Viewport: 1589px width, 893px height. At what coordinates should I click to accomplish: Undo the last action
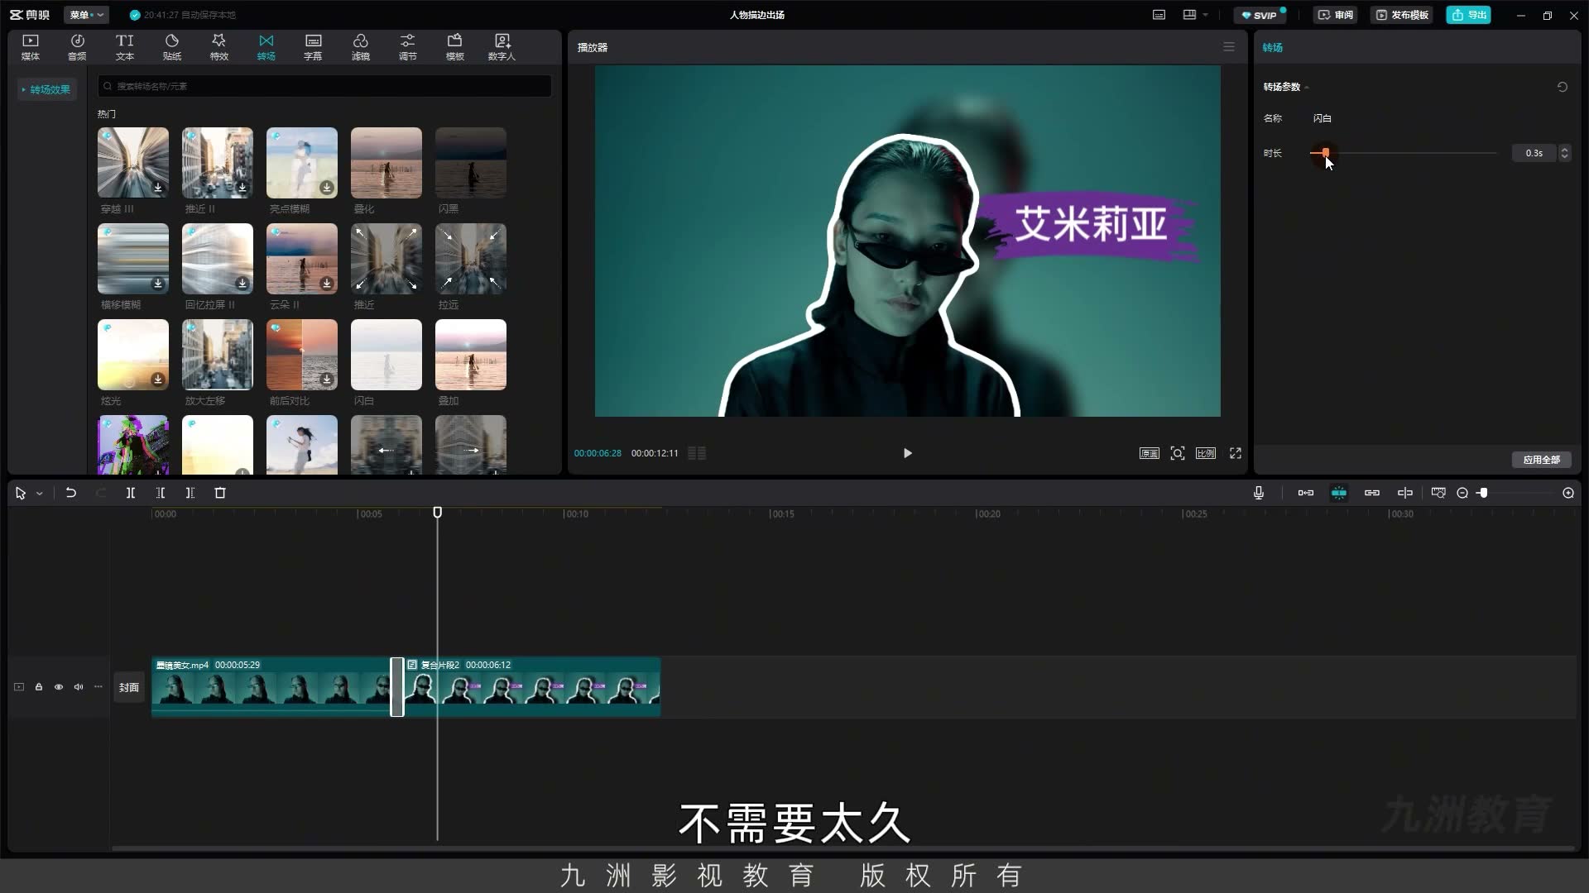click(71, 493)
